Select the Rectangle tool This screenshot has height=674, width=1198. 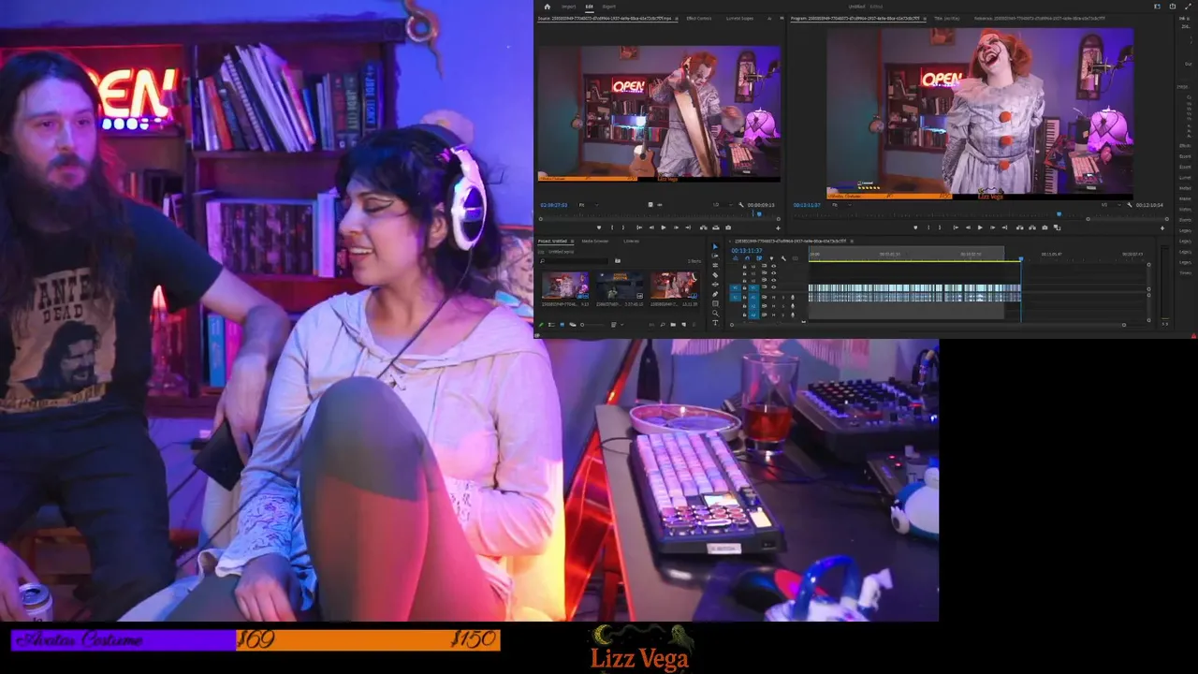pos(715,303)
